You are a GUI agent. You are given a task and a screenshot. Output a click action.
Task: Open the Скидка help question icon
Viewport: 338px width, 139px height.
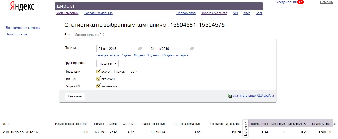click(78, 86)
